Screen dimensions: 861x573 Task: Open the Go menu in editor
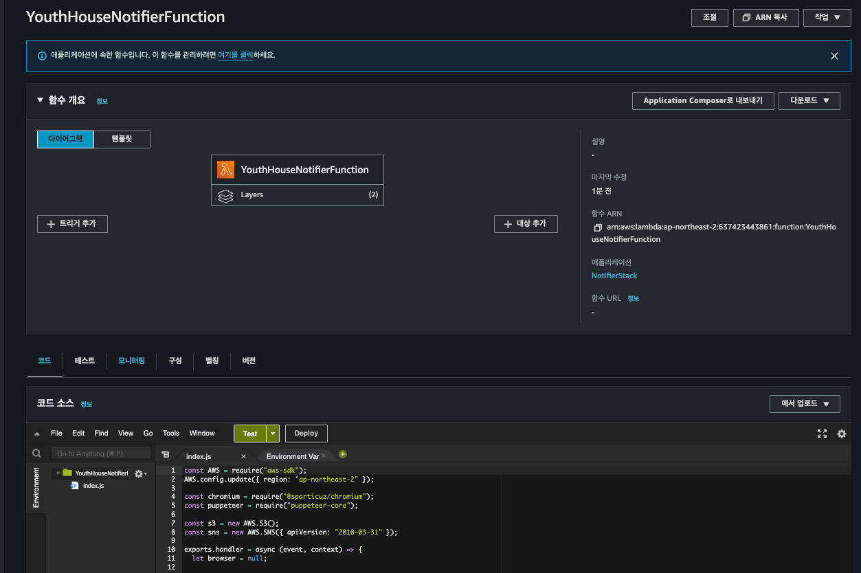pyautogui.click(x=148, y=434)
